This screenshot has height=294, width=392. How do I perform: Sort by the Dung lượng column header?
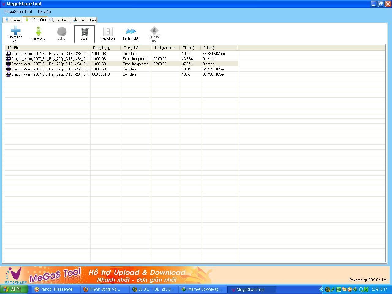(x=106, y=47)
